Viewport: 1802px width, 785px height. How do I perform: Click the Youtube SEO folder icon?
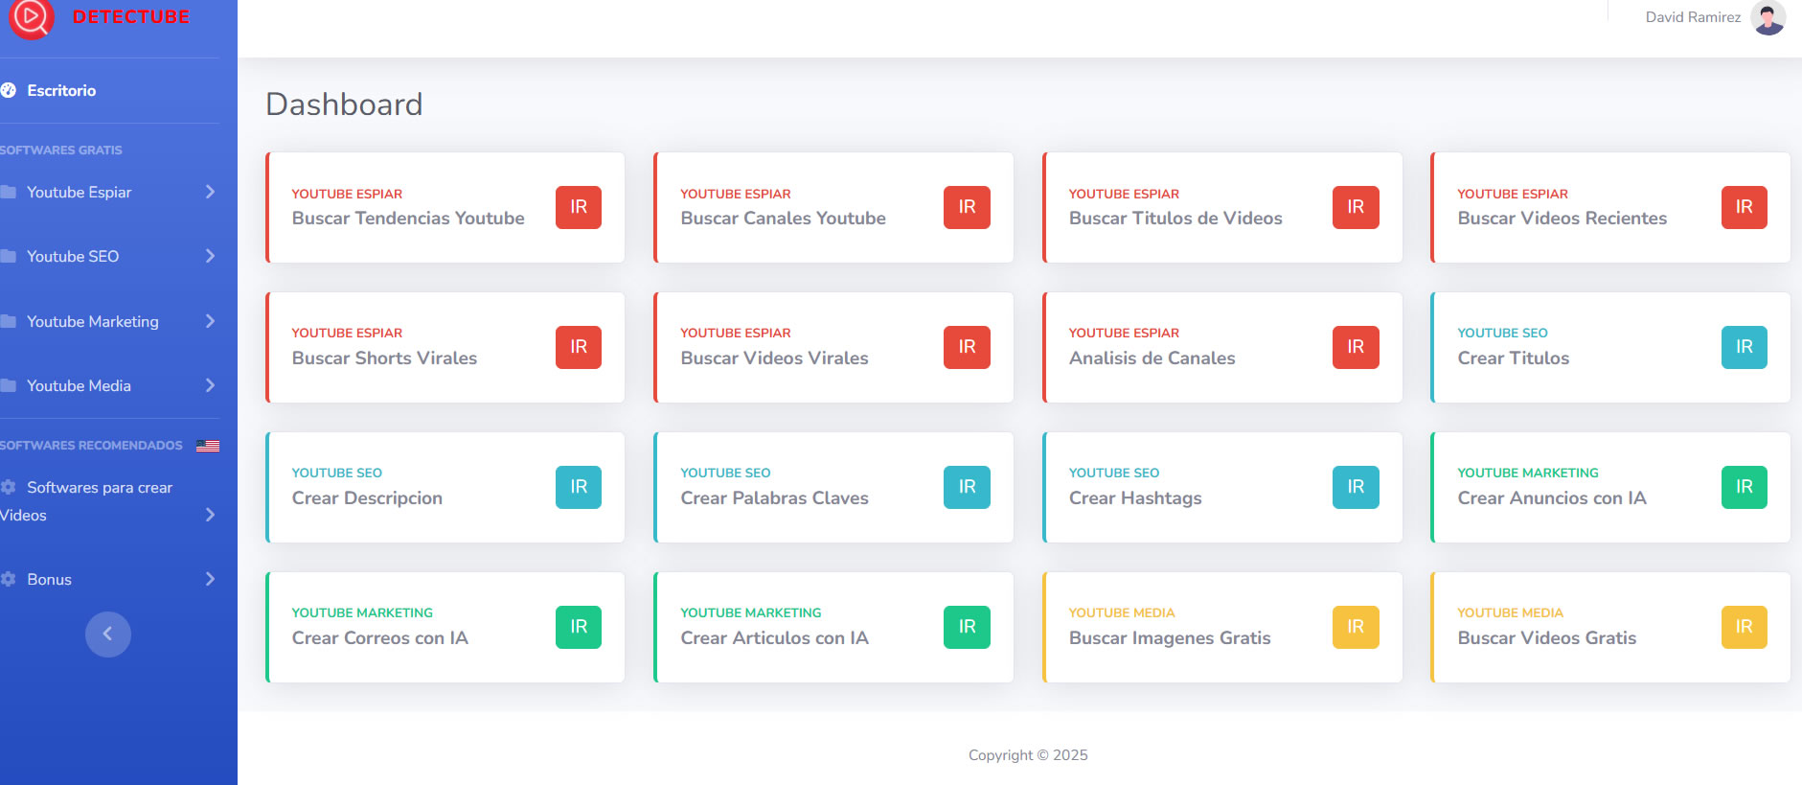point(9,256)
